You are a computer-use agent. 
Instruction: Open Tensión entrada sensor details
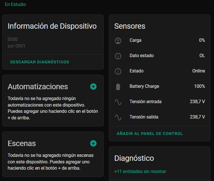pos(145,102)
